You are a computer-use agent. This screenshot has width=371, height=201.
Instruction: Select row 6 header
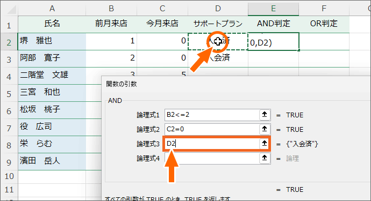[x=9, y=110]
